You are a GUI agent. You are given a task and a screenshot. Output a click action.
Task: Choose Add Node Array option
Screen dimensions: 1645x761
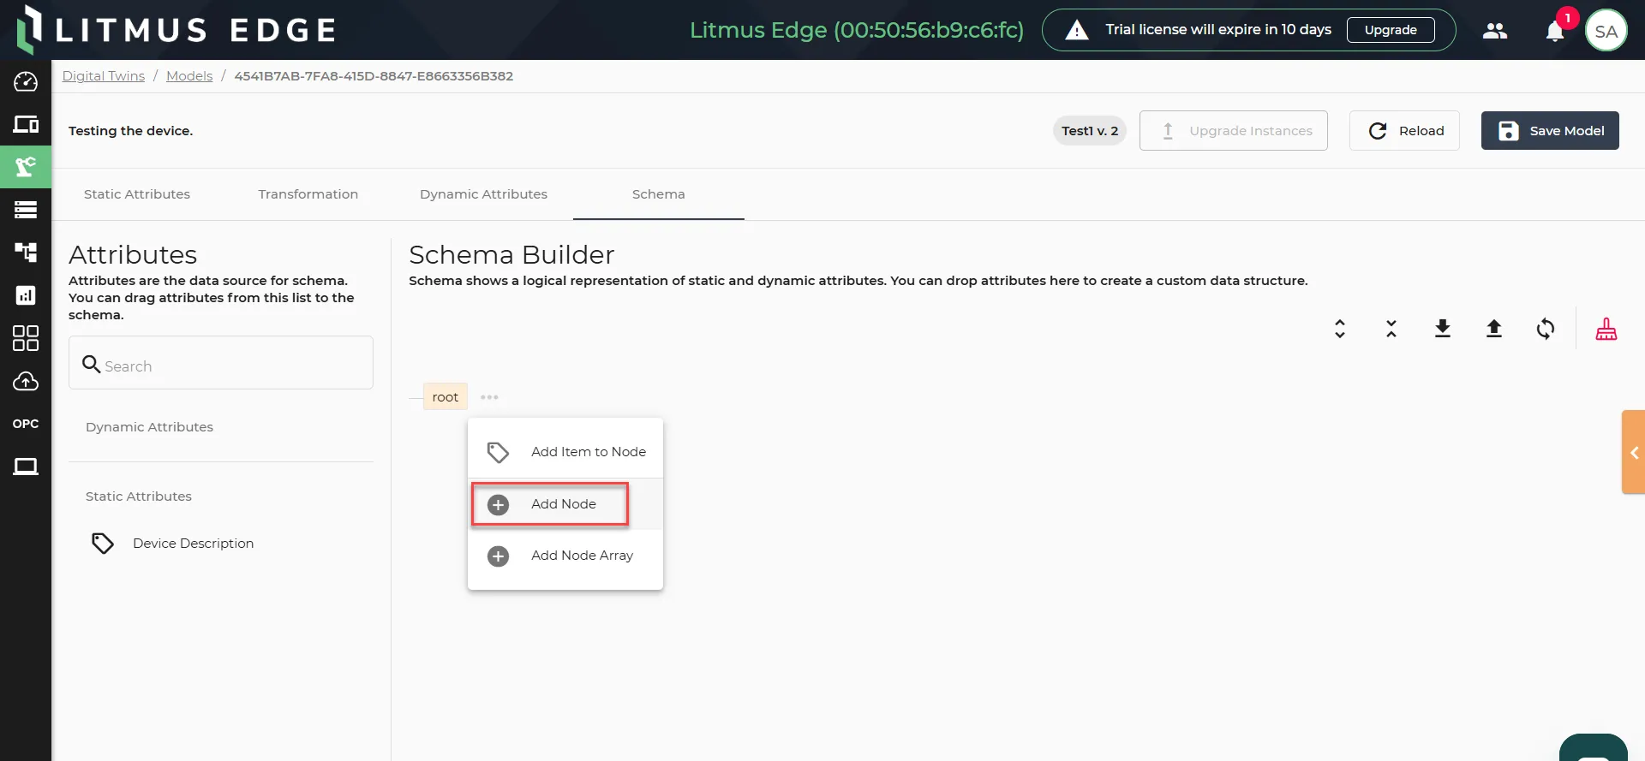click(x=565, y=556)
